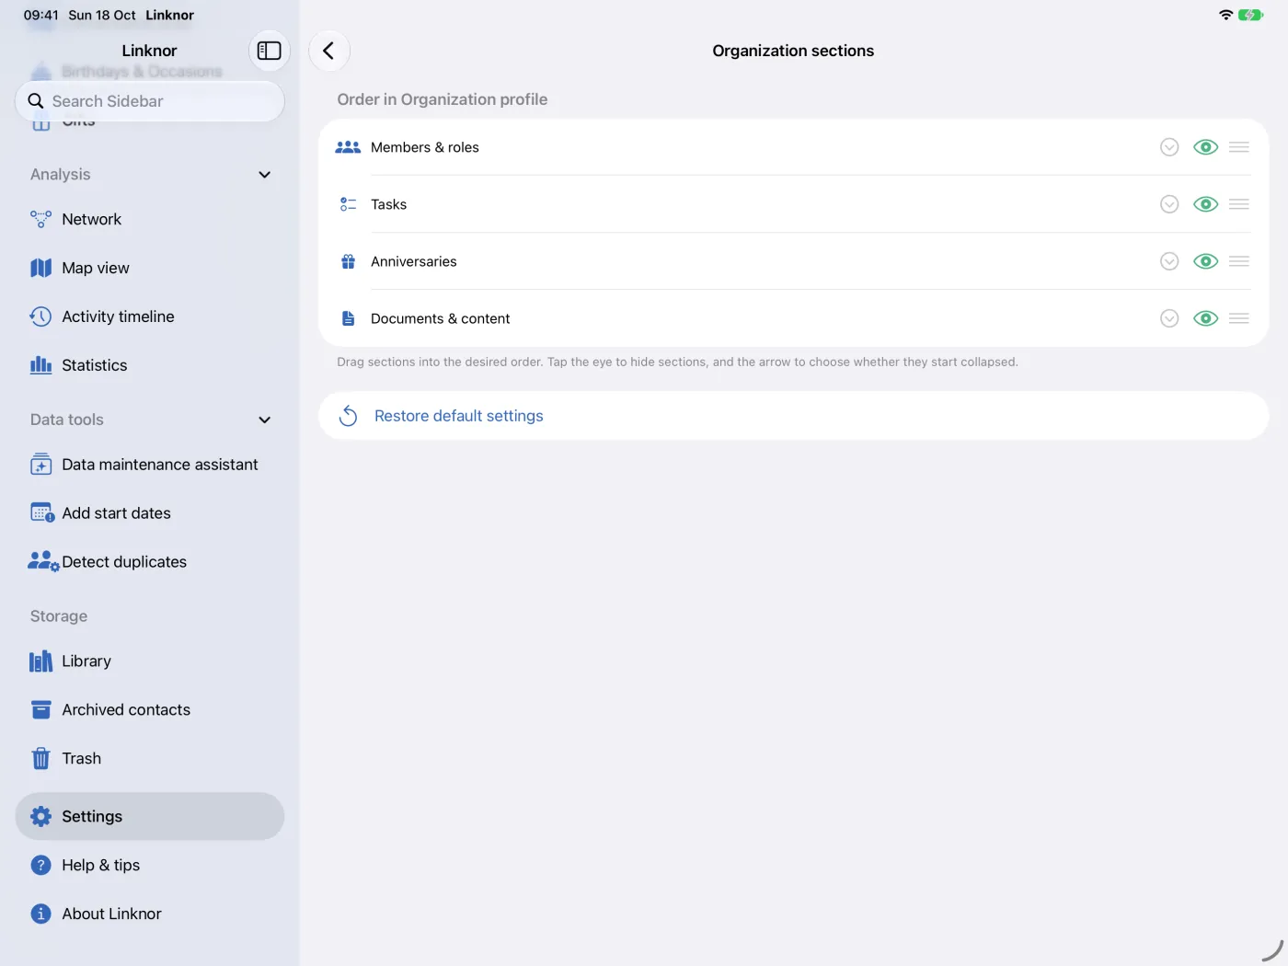Click the Data maintenance assistant icon
The height and width of the screenshot is (966, 1288).
[x=40, y=465]
